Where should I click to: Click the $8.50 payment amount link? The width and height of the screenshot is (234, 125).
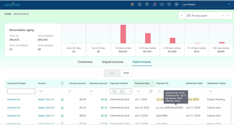(x=104, y=100)
